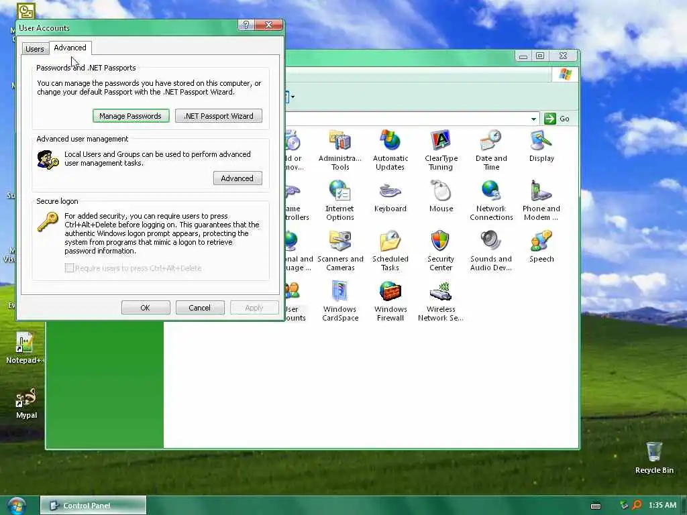Image resolution: width=687 pixels, height=515 pixels.
Task: Click the keyboard tray icon
Action: 596,506
